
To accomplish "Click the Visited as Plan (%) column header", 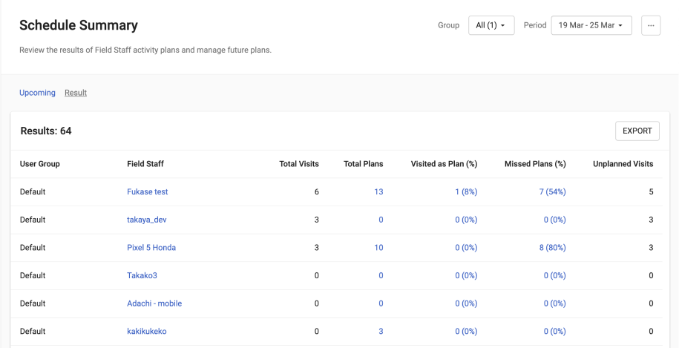I will point(444,163).
